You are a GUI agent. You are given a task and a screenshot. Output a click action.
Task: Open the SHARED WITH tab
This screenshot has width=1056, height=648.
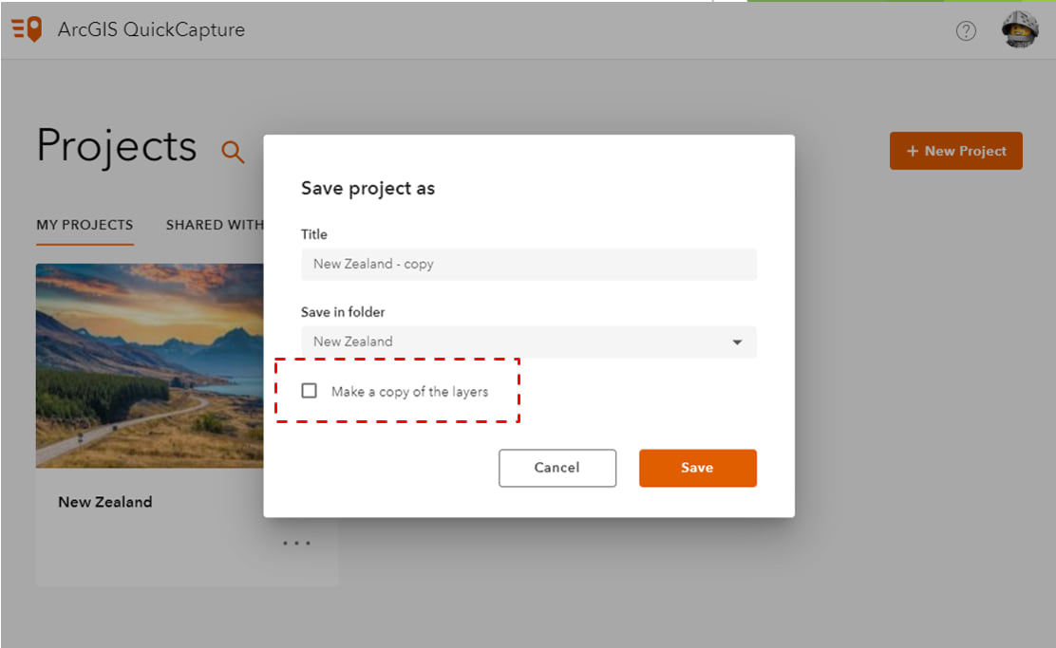216,225
